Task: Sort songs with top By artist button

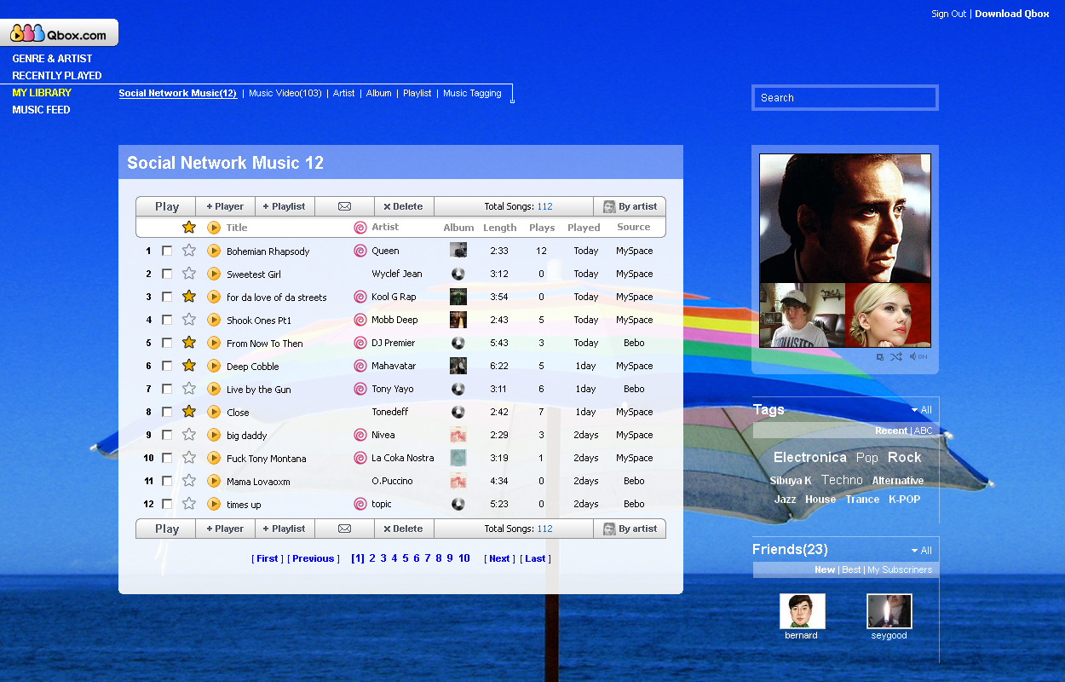Action: point(630,206)
